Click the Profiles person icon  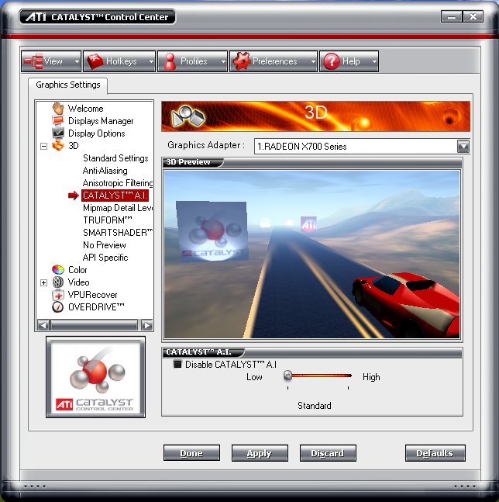170,61
